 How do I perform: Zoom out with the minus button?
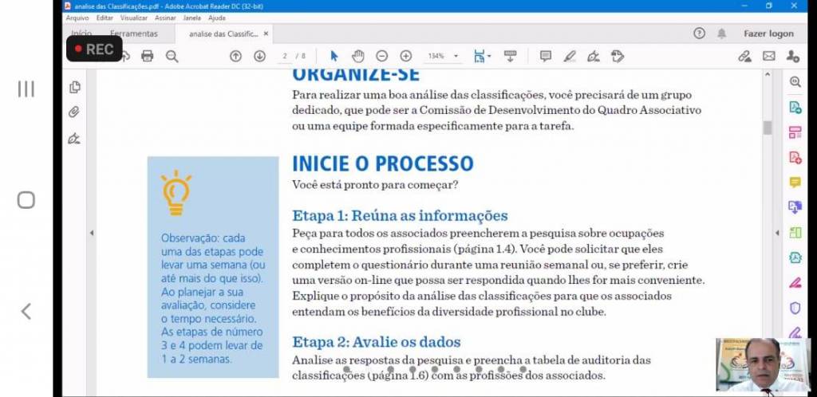[382, 56]
